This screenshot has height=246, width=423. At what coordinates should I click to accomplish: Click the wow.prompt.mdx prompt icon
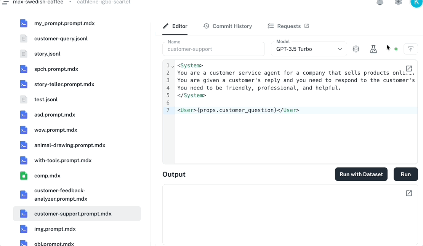pos(24,130)
